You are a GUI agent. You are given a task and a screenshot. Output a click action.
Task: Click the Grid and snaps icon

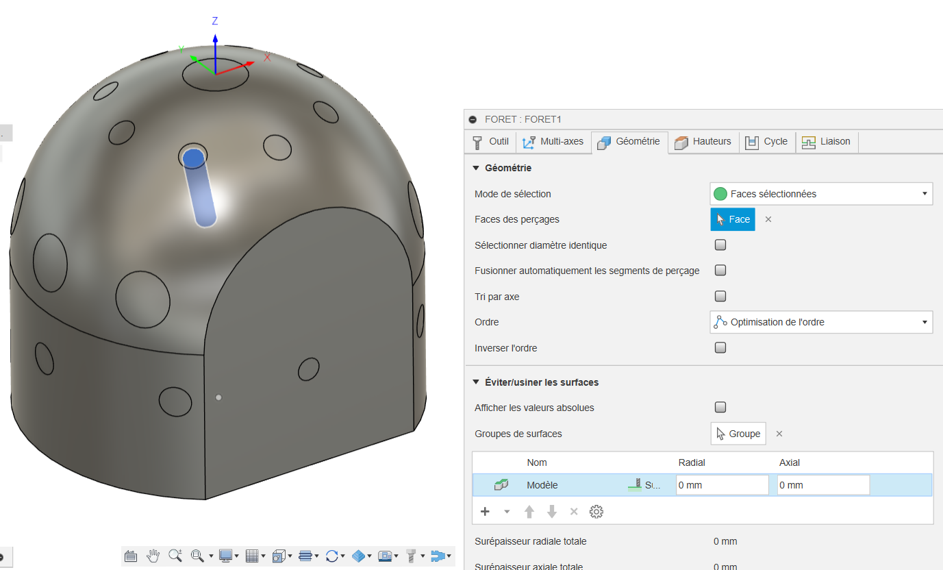(251, 556)
